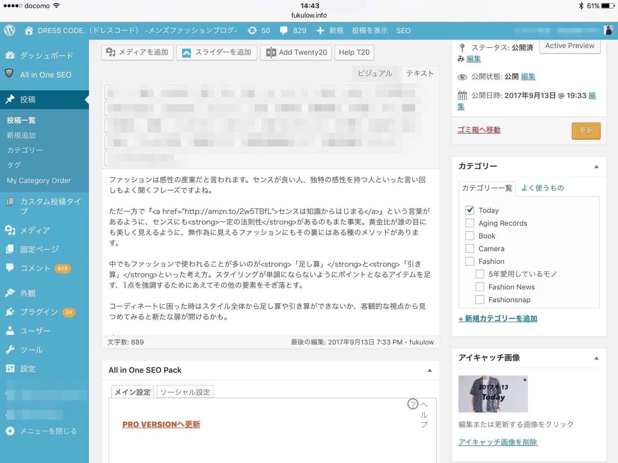This screenshot has height=463, width=618.
Task: Collapse the アイキャッチ画像 panel
Action: (x=596, y=358)
